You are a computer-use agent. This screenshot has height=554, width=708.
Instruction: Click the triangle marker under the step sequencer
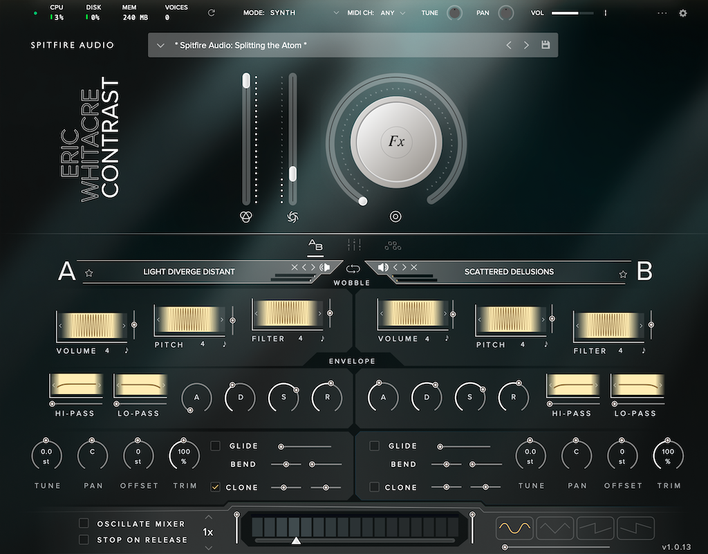[x=296, y=540]
